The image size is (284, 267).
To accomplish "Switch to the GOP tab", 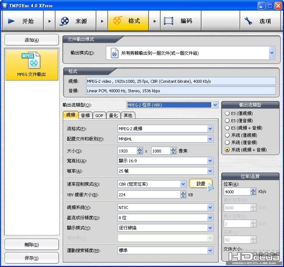I will (x=99, y=116).
